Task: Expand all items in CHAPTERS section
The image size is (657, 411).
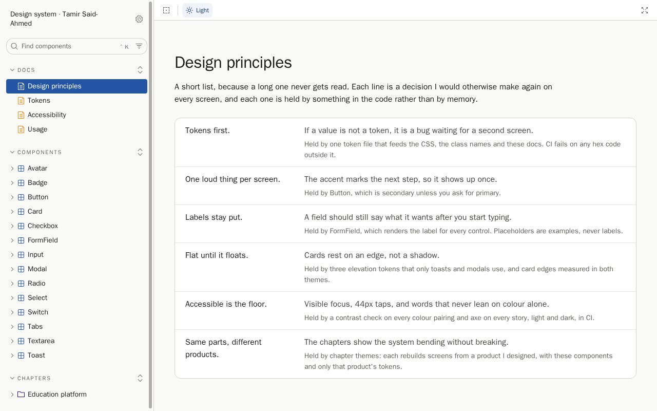Action: [x=140, y=378]
